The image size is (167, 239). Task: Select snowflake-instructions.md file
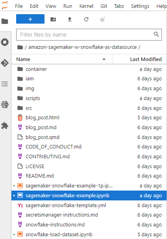89,225
